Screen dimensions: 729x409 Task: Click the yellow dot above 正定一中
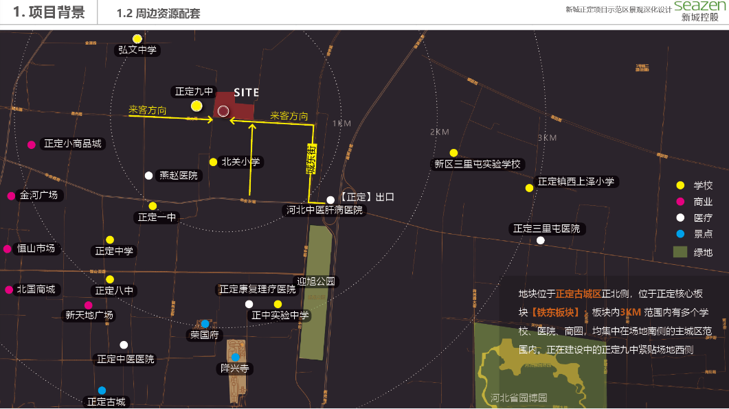(153, 206)
